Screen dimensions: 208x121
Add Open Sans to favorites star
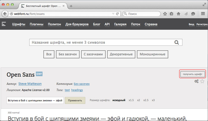(x=202, y=81)
